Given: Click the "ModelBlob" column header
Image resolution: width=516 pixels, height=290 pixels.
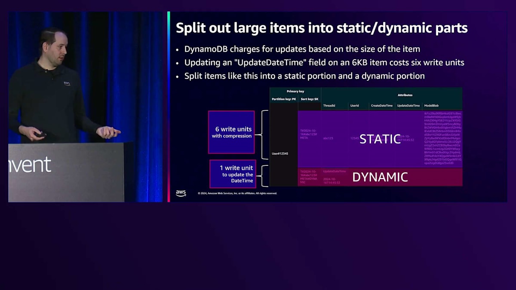Looking at the screenshot, I should pyautogui.click(x=431, y=106).
